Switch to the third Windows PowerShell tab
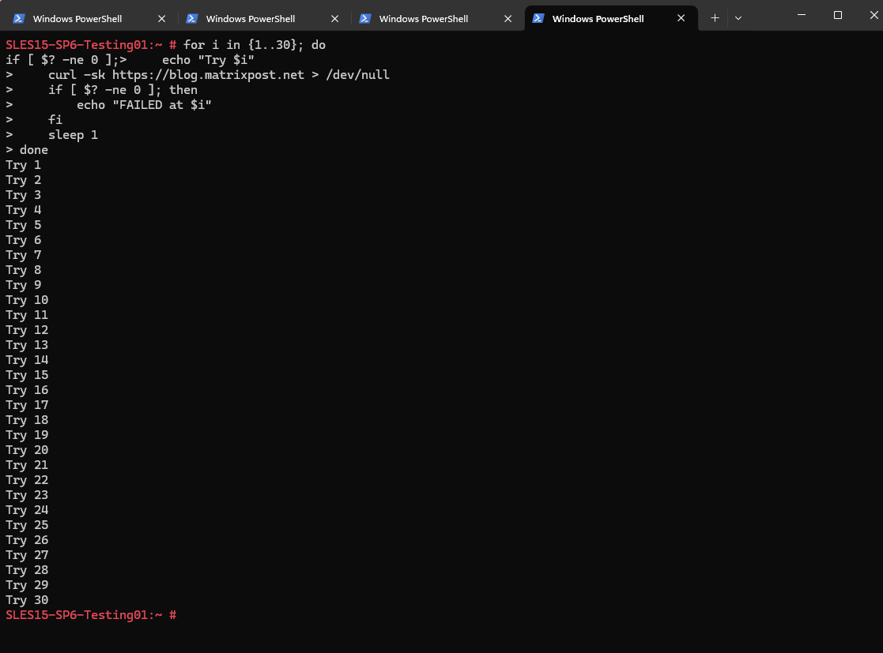883x653 pixels. click(423, 18)
